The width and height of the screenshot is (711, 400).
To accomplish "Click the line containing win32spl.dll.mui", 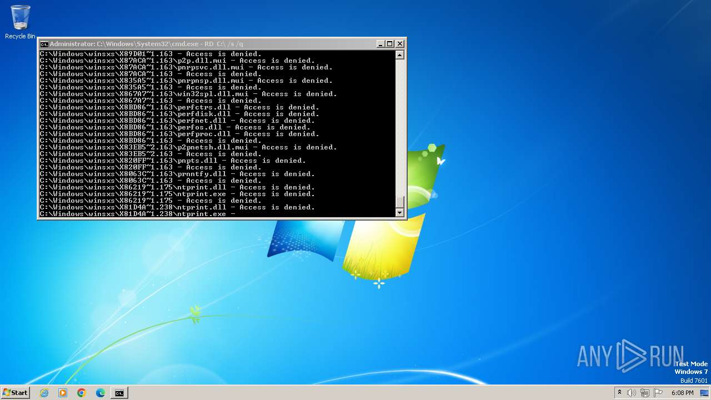I will pyautogui.click(x=188, y=94).
